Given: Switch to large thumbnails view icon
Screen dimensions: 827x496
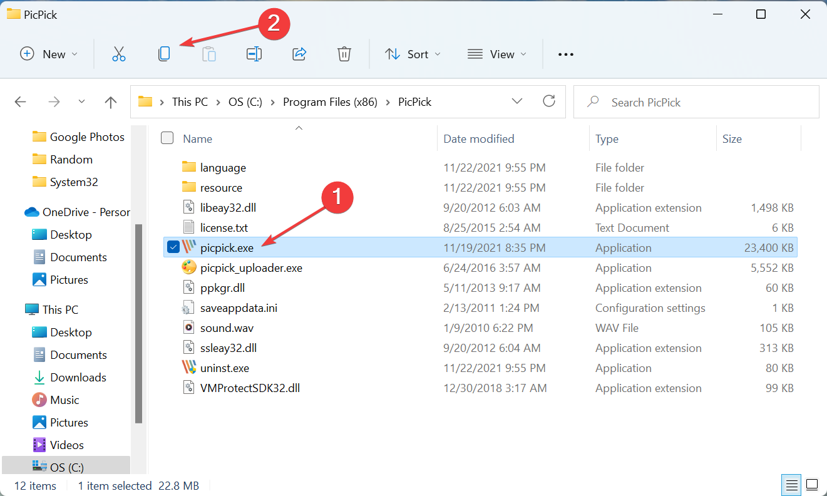Looking at the screenshot, I should [811, 485].
